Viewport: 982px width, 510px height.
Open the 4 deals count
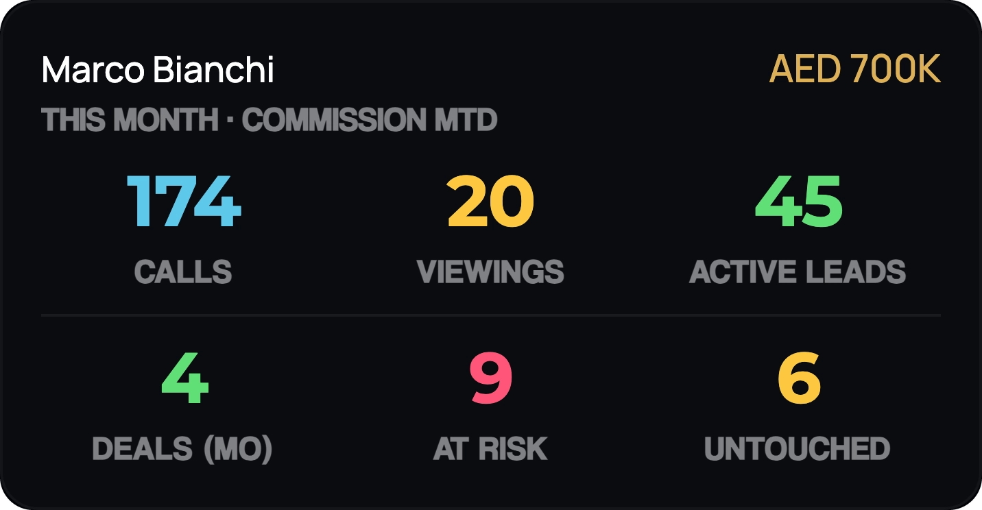coord(184,378)
